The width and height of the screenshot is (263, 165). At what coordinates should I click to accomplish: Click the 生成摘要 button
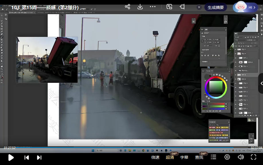click(215, 7)
